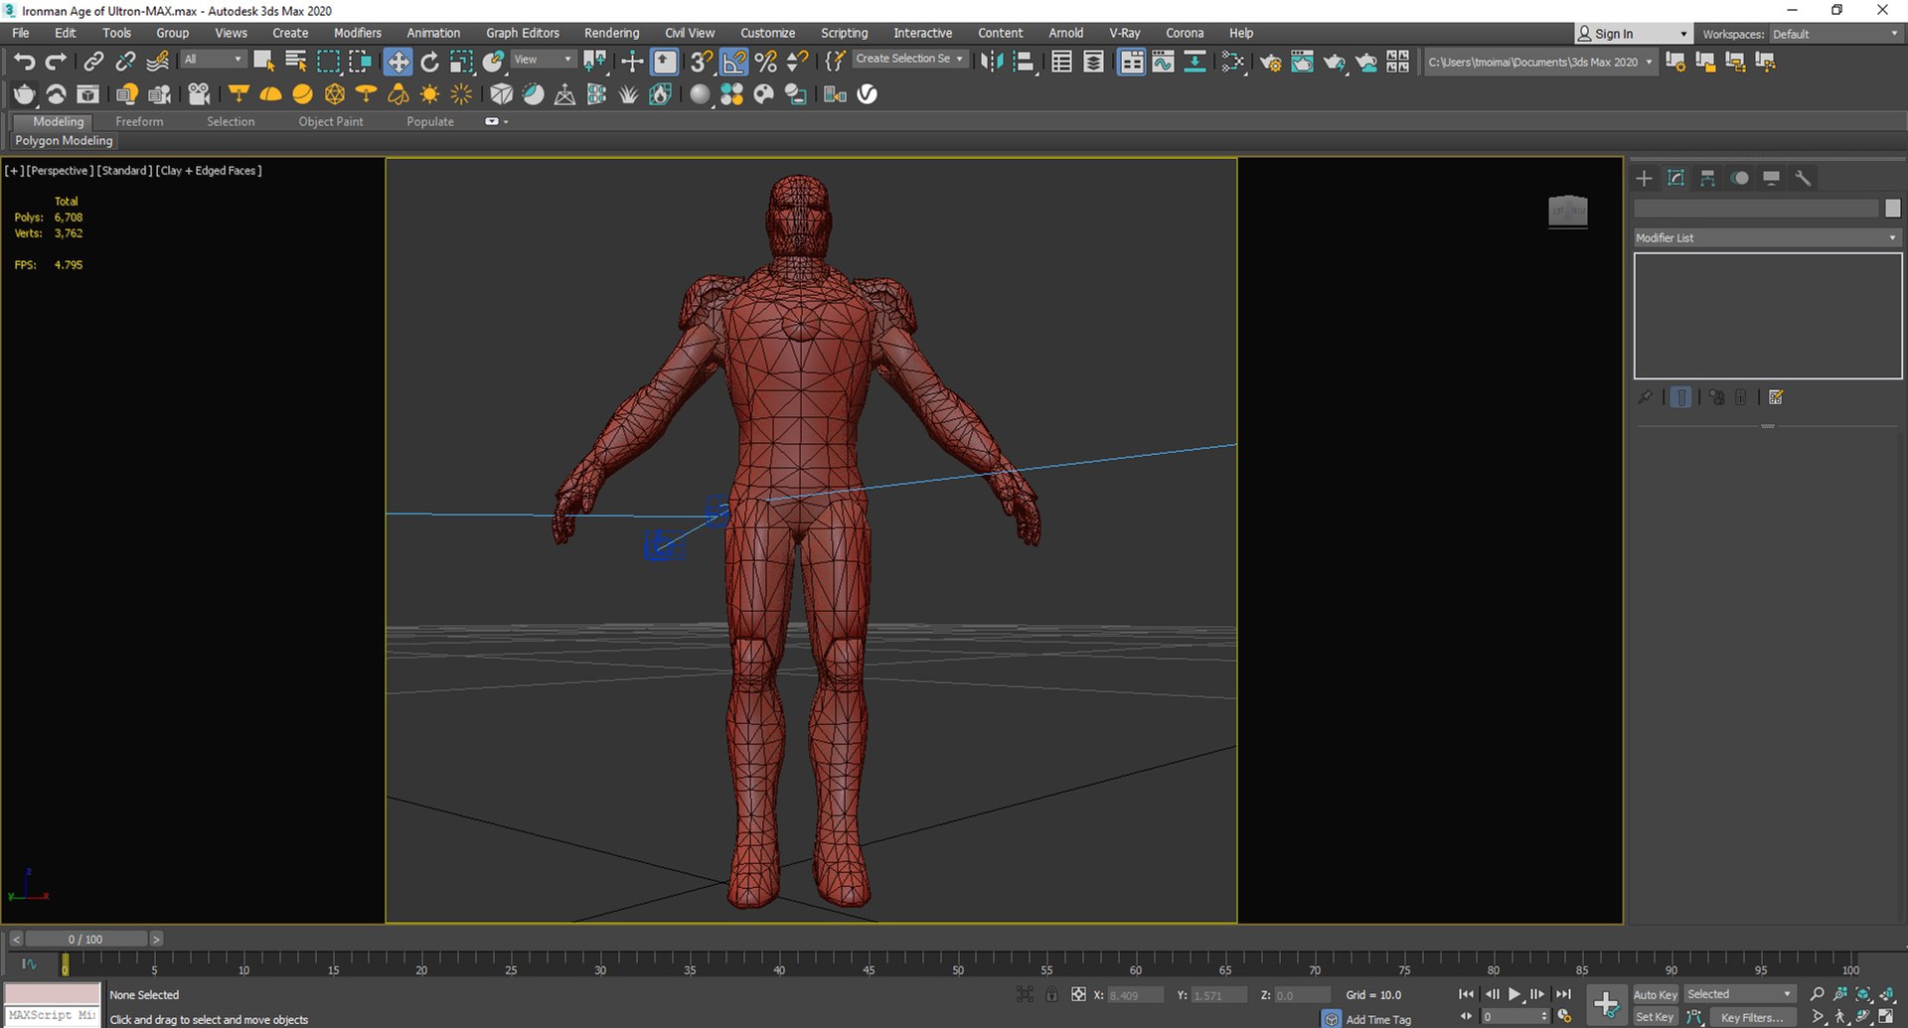
Task: Click the Corona sun light icon
Action: point(429,94)
